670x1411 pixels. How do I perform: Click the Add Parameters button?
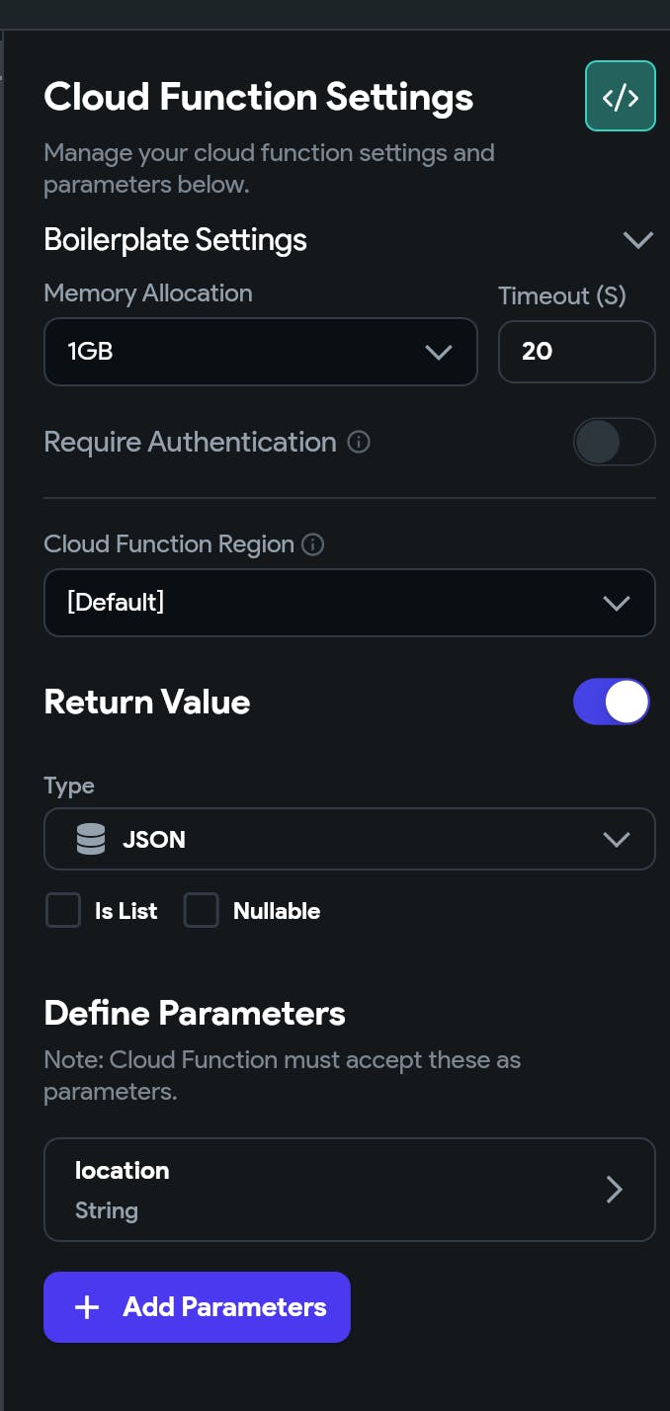coord(197,1307)
